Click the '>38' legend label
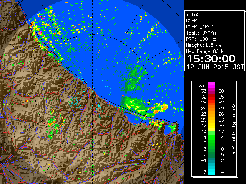Image resolution: width=246 pixels, height=184 pixels. click(203, 85)
